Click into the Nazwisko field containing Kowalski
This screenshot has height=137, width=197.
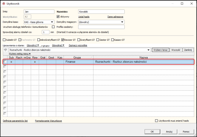(101, 11)
